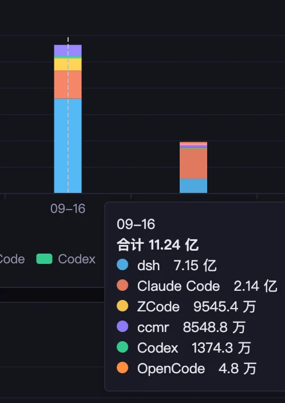285x403 pixels.
Task: Click the tooltip total '合计 11.24 亿'
Action: pyautogui.click(x=157, y=244)
